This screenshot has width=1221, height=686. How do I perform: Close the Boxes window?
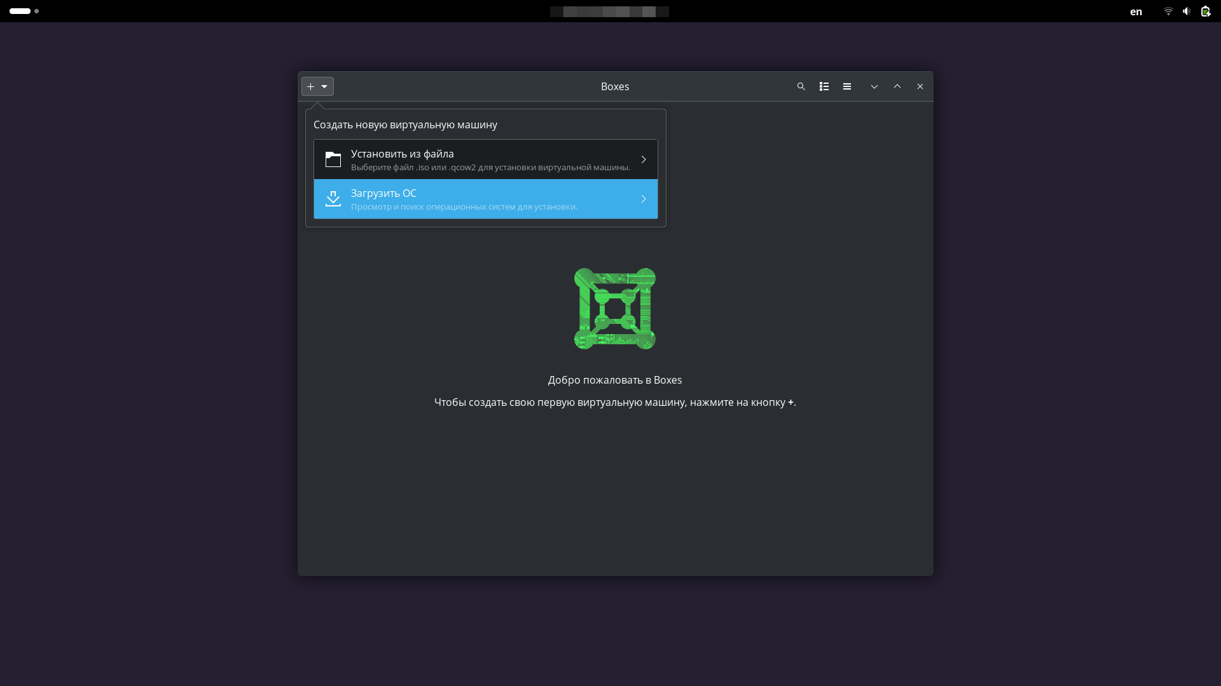point(920,86)
